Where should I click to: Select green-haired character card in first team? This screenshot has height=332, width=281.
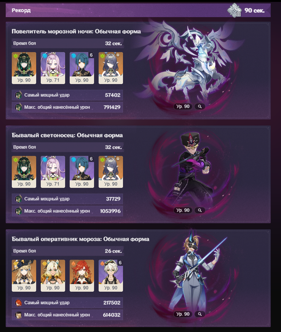(x=24, y=68)
